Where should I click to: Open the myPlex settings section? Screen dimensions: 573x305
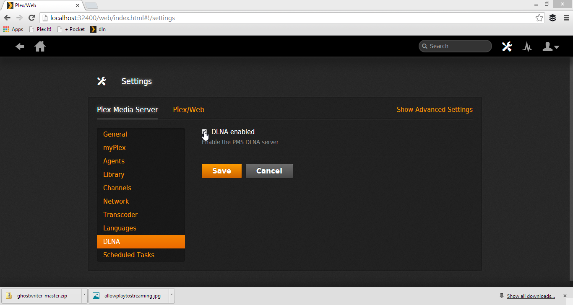pyautogui.click(x=141, y=148)
